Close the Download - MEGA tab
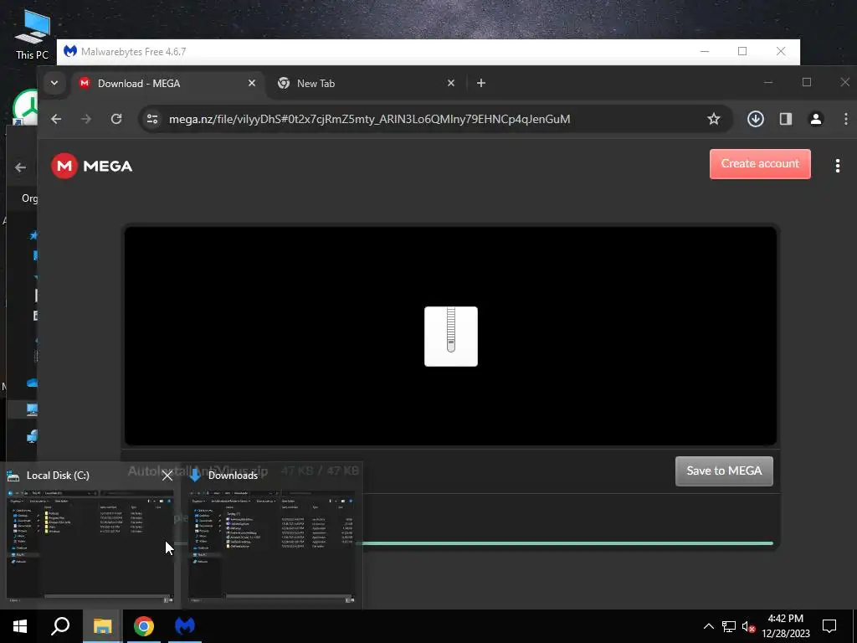The image size is (857, 643). tap(251, 83)
